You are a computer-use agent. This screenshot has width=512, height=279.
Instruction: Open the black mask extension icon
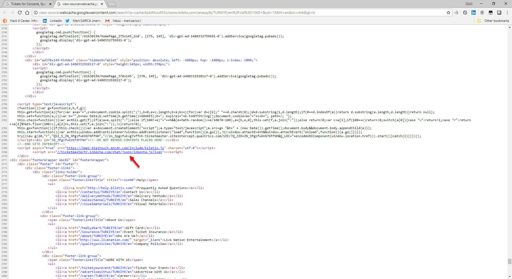[490, 13]
